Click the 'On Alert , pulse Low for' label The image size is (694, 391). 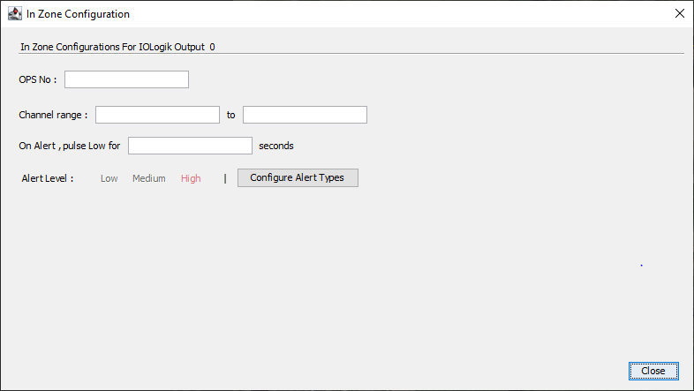pos(70,146)
